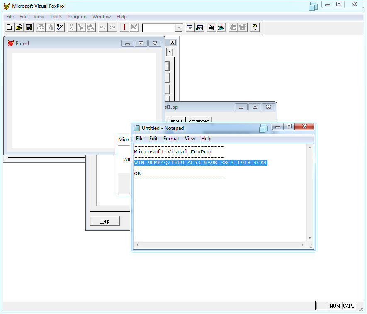Screen dimensions: 367x314
Task: Click the Open folder toolbar icon
Action: coord(19,27)
